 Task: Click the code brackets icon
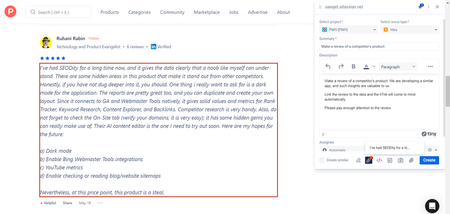(379, 160)
